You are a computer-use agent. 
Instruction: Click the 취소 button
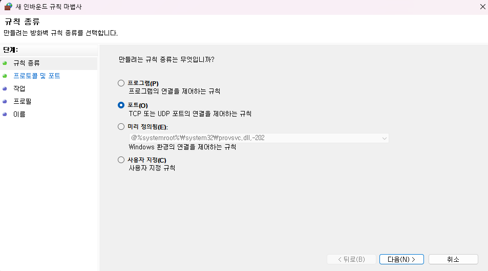coord(453,259)
